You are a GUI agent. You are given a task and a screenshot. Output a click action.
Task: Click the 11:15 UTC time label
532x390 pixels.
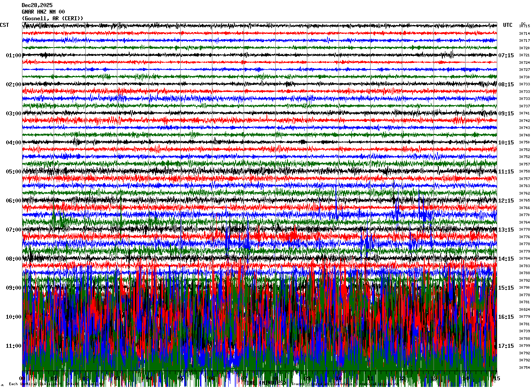pyautogui.click(x=506, y=172)
